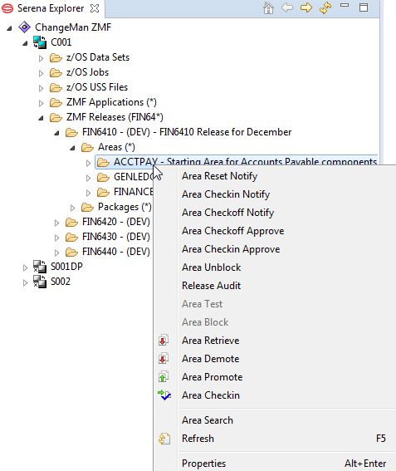Select the ACCTPAY Starting Area tree row
Screen dimensions: 396x471
point(237,162)
